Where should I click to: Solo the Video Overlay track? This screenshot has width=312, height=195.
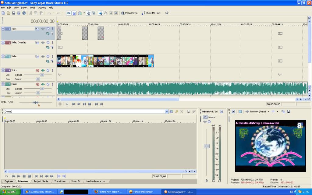[52, 43]
